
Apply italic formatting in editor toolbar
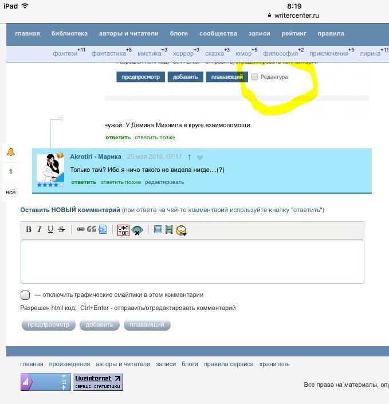[40, 230]
